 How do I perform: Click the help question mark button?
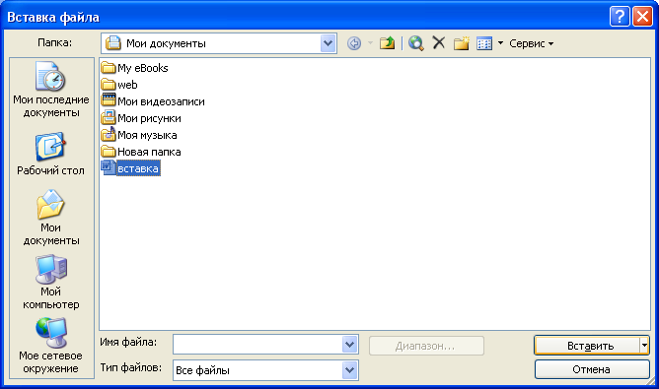pos(620,17)
